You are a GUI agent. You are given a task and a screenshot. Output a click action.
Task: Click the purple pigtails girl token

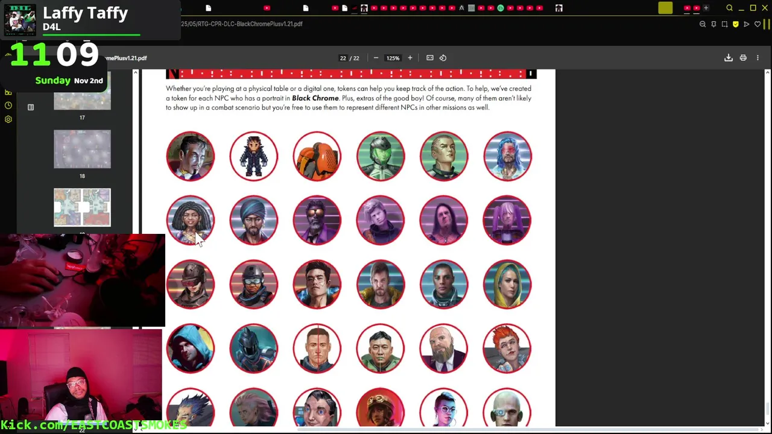[x=507, y=220]
